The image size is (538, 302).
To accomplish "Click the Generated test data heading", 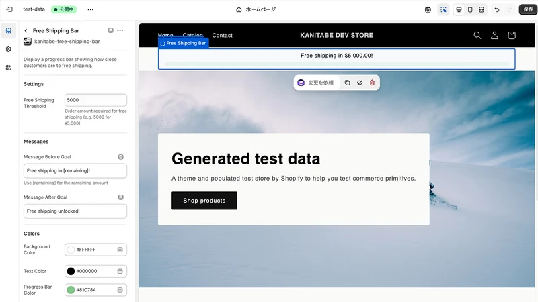I will (x=245, y=159).
